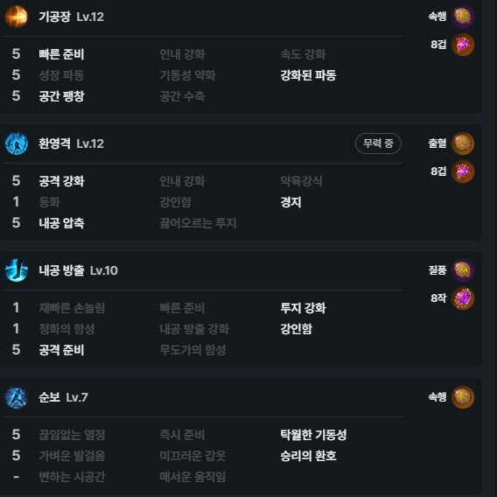Pick the 경지 tripod in 환영격
Image resolution: width=497 pixels, height=497 pixels.
[290, 202]
